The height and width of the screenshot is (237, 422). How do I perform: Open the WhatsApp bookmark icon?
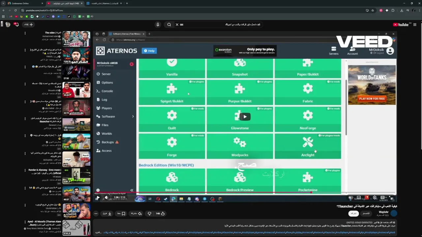(x=75, y=16)
